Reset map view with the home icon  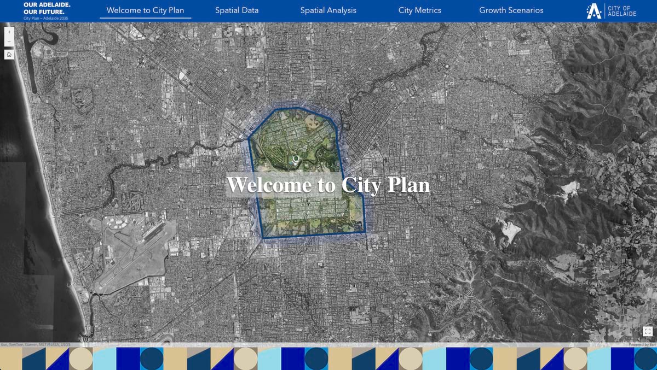pyautogui.click(x=9, y=54)
